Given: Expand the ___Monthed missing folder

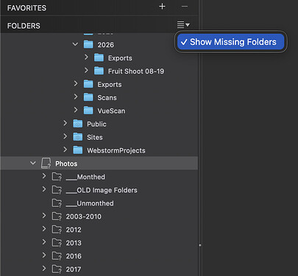Looking at the screenshot, I should tap(44, 177).
